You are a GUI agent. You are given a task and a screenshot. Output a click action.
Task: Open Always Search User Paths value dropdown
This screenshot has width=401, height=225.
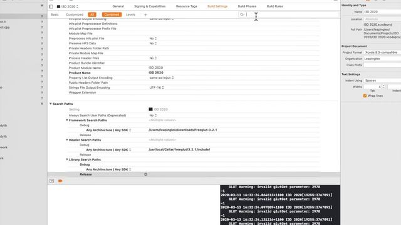click(x=153, y=116)
